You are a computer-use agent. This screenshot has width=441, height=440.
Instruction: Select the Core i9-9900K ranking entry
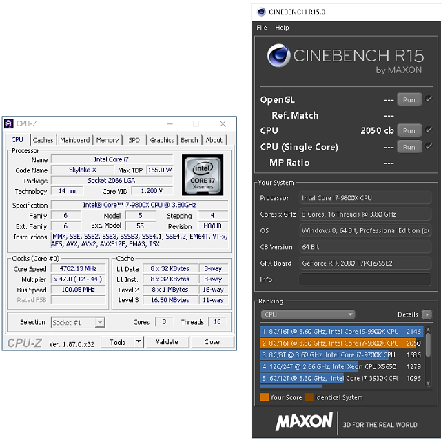[342, 332]
